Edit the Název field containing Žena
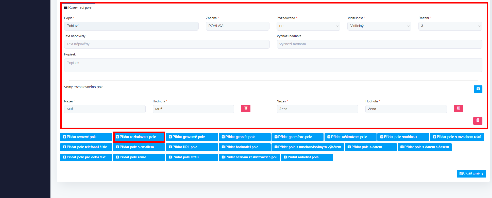The width and height of the screenshot is (492, 198). pos(317,109)
